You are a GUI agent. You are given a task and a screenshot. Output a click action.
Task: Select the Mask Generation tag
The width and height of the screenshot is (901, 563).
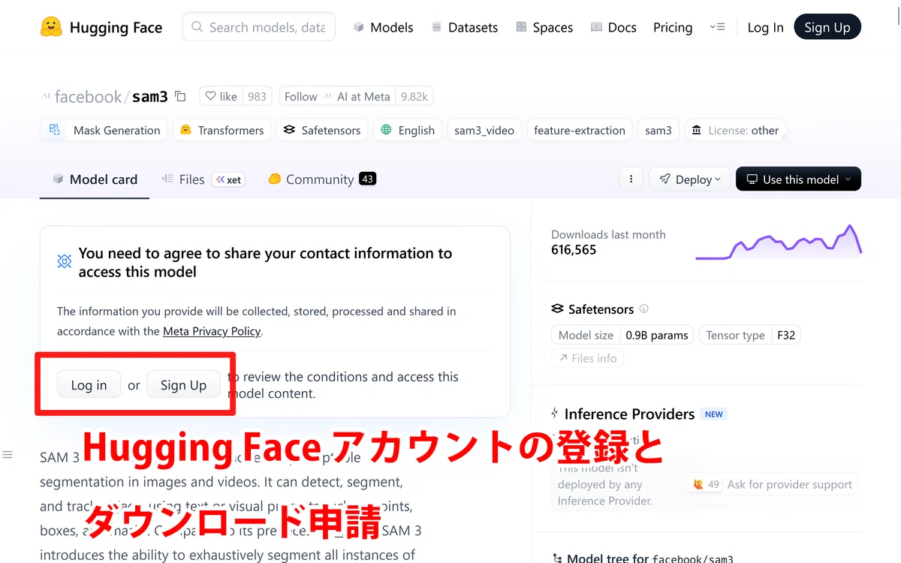coord(105,130)
